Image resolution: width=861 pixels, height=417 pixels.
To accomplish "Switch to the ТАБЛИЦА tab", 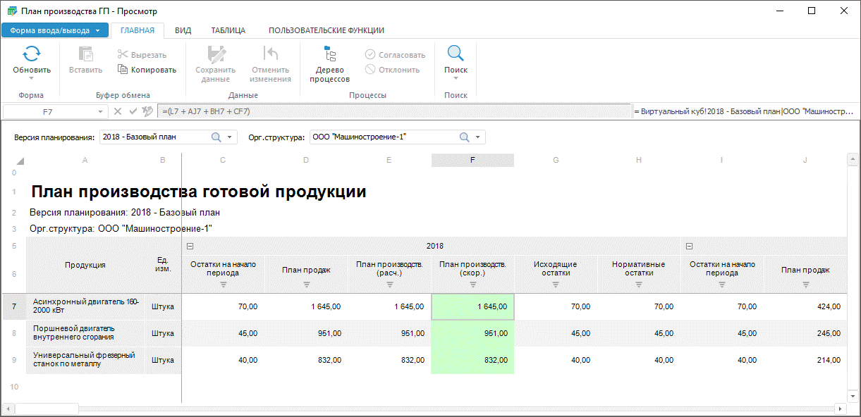I will (228, 30).
